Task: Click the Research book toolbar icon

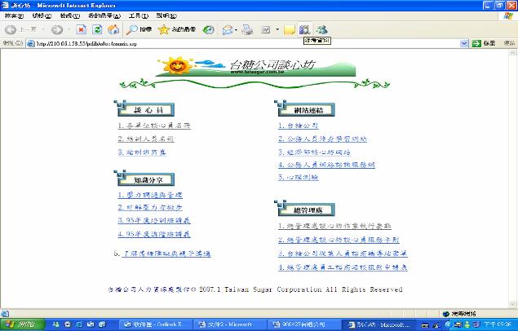Action: tap(304, 29)
